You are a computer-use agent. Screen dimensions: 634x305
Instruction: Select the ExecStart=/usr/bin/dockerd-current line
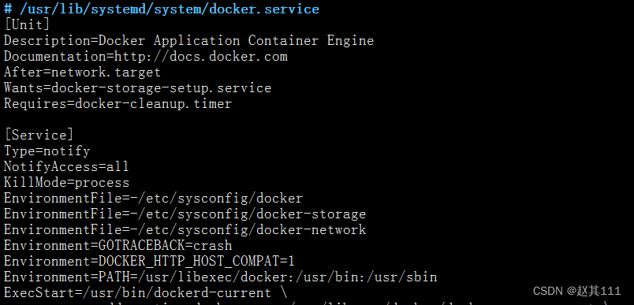(x=146, y=292)
